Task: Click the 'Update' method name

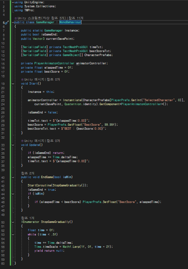Action: point(34,145)
